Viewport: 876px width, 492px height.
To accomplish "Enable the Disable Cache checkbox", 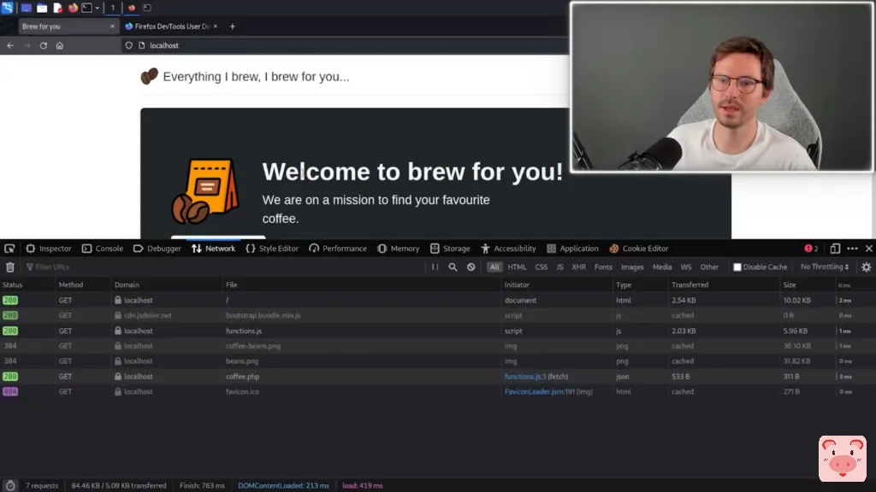I will pyautogui.click(x=737, y=267).
